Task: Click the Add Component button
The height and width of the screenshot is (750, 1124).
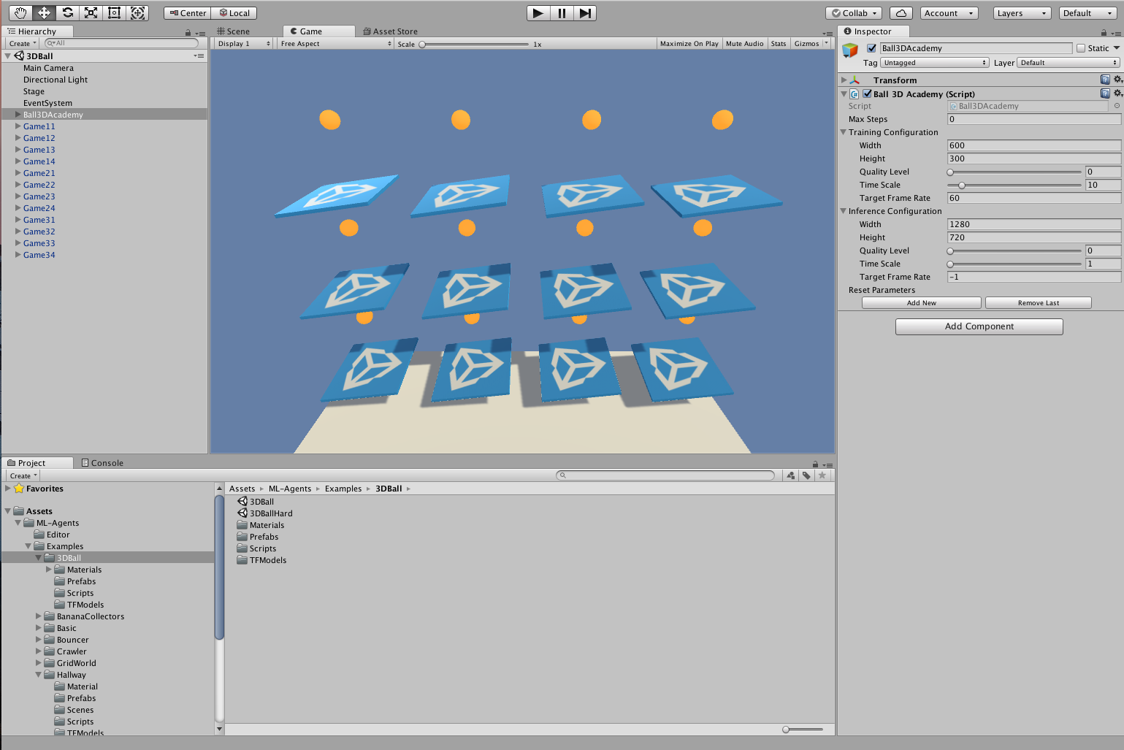Action: (x=979, y=326)
